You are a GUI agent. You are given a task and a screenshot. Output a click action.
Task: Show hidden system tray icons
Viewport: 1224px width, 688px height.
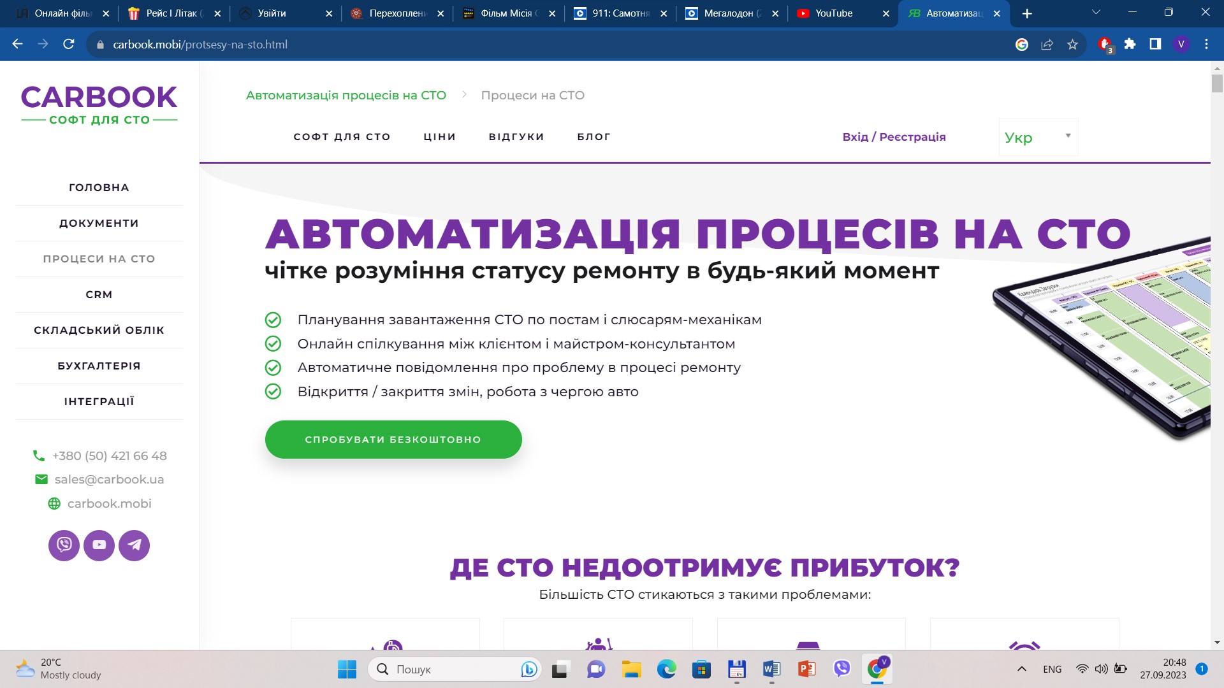pos(1021,669)
